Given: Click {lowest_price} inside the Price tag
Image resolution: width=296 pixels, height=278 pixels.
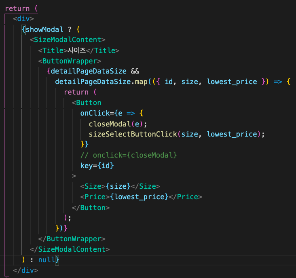Looking at the screenshot, I should 139,197.
